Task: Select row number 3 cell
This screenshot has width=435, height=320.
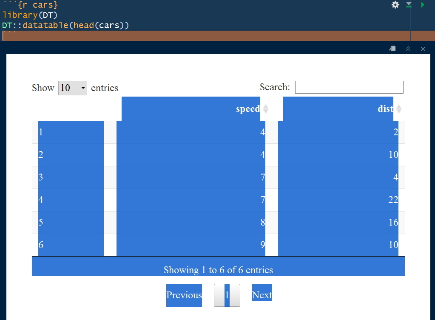Action: click(x=71, y=177)
